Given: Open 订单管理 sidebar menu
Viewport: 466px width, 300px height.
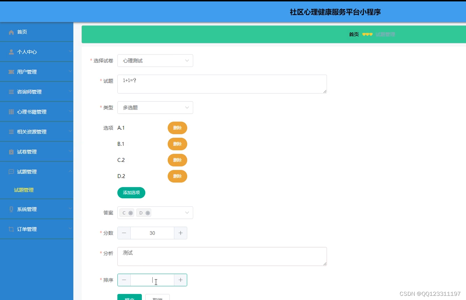Looking at the screenshot, I should pos(37,229).
